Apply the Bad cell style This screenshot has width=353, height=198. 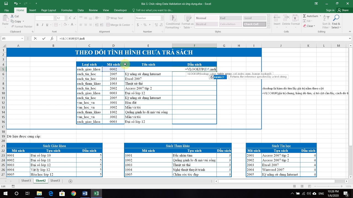pos(231,18)
